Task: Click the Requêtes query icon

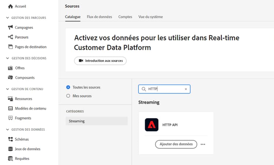Action: (11, 158)
